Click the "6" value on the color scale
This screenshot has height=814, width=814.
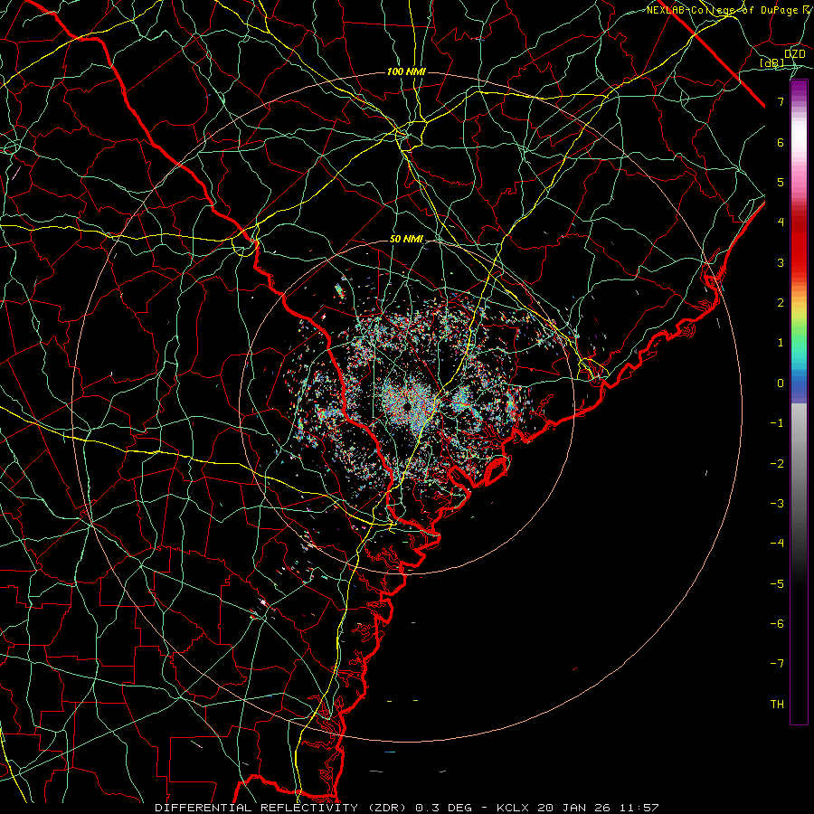(x=781, y=142)
